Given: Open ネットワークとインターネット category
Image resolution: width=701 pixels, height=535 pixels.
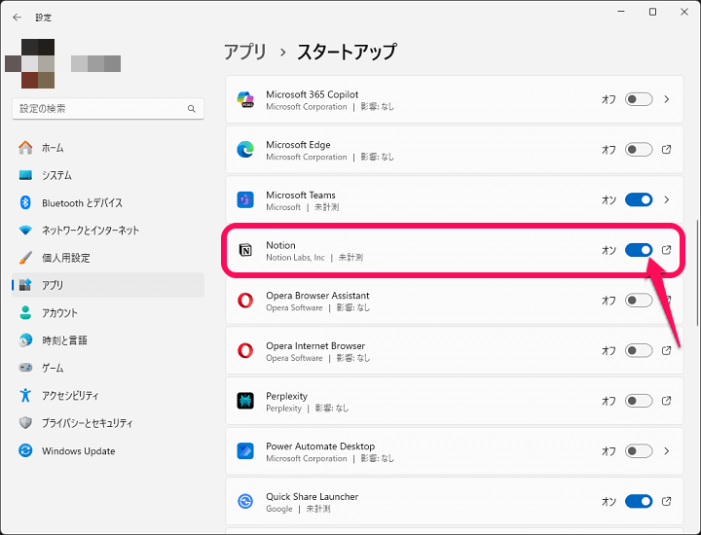Looking at the screenshot, I should 108,230.
